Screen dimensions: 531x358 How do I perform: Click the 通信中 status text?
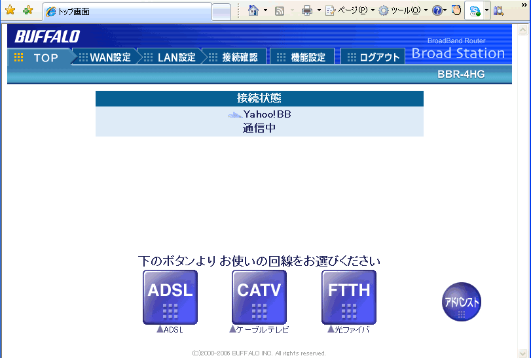click(259, 128)
